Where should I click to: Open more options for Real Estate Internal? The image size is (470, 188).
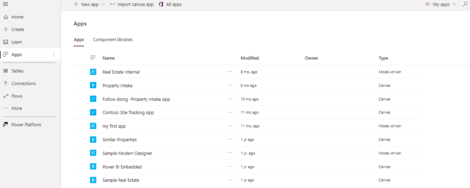coord(230,72)
